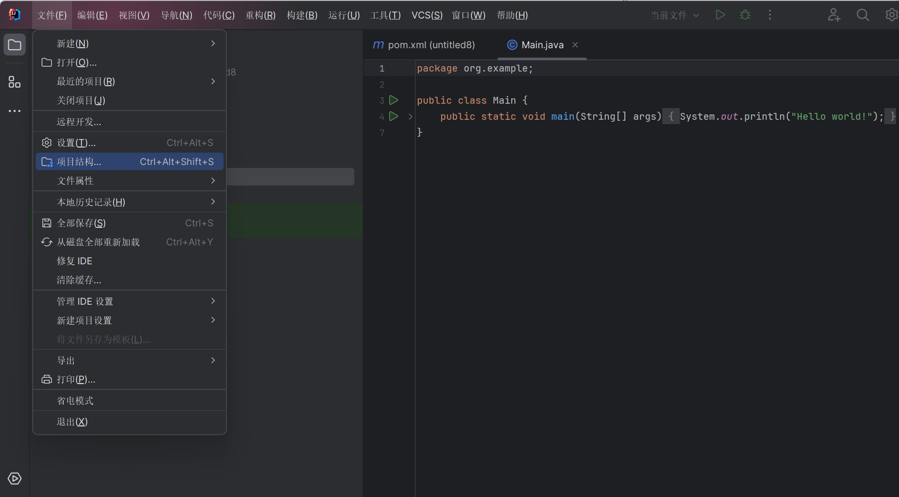Expand the 本地历史记录(H) submenu
899x497 pixels.
[x=130, y=202]
